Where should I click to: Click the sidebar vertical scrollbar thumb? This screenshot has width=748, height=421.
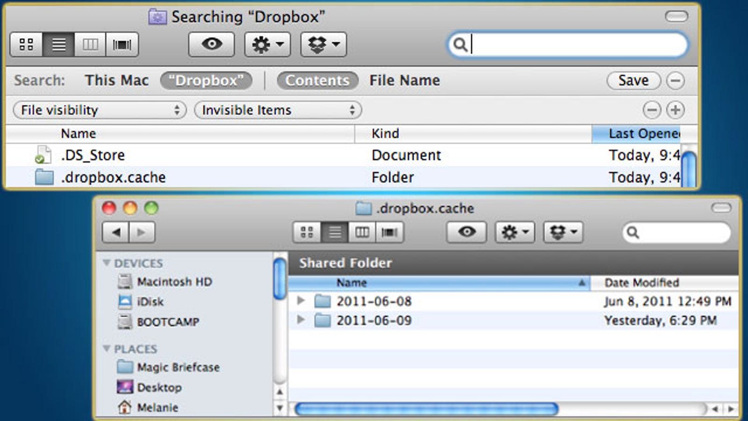[x=280, y=279]
